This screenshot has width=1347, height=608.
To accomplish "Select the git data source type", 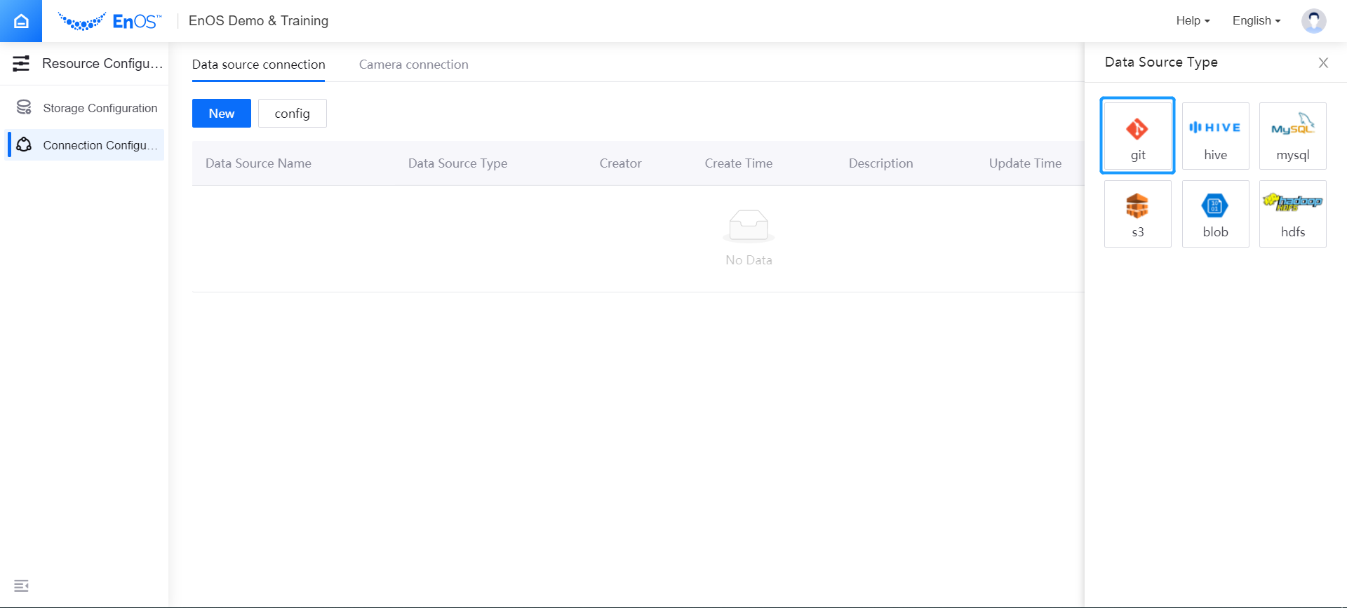I will coord(1137,136).
